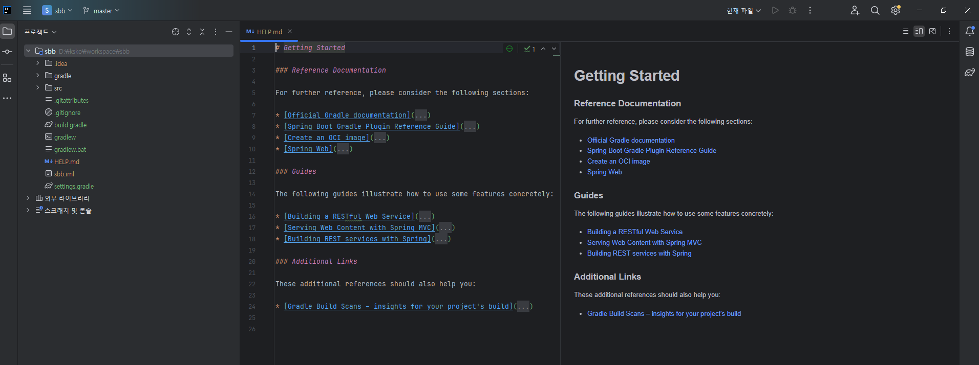Click Select Opened File crosshair icon
The image size is (979, 365).
(x=176, y=32)
